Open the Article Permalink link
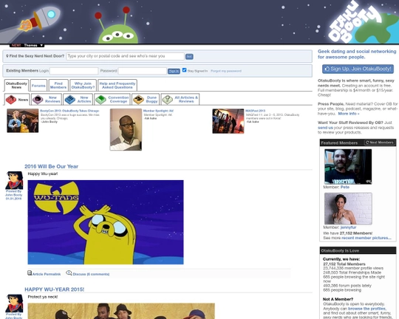Image resolution: width=399 pixels, height=319 pixels. click(47, 274)
